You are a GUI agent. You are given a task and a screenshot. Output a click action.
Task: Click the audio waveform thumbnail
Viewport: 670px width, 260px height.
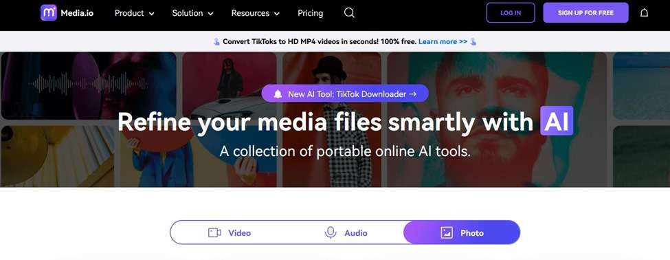coord(89,85)
